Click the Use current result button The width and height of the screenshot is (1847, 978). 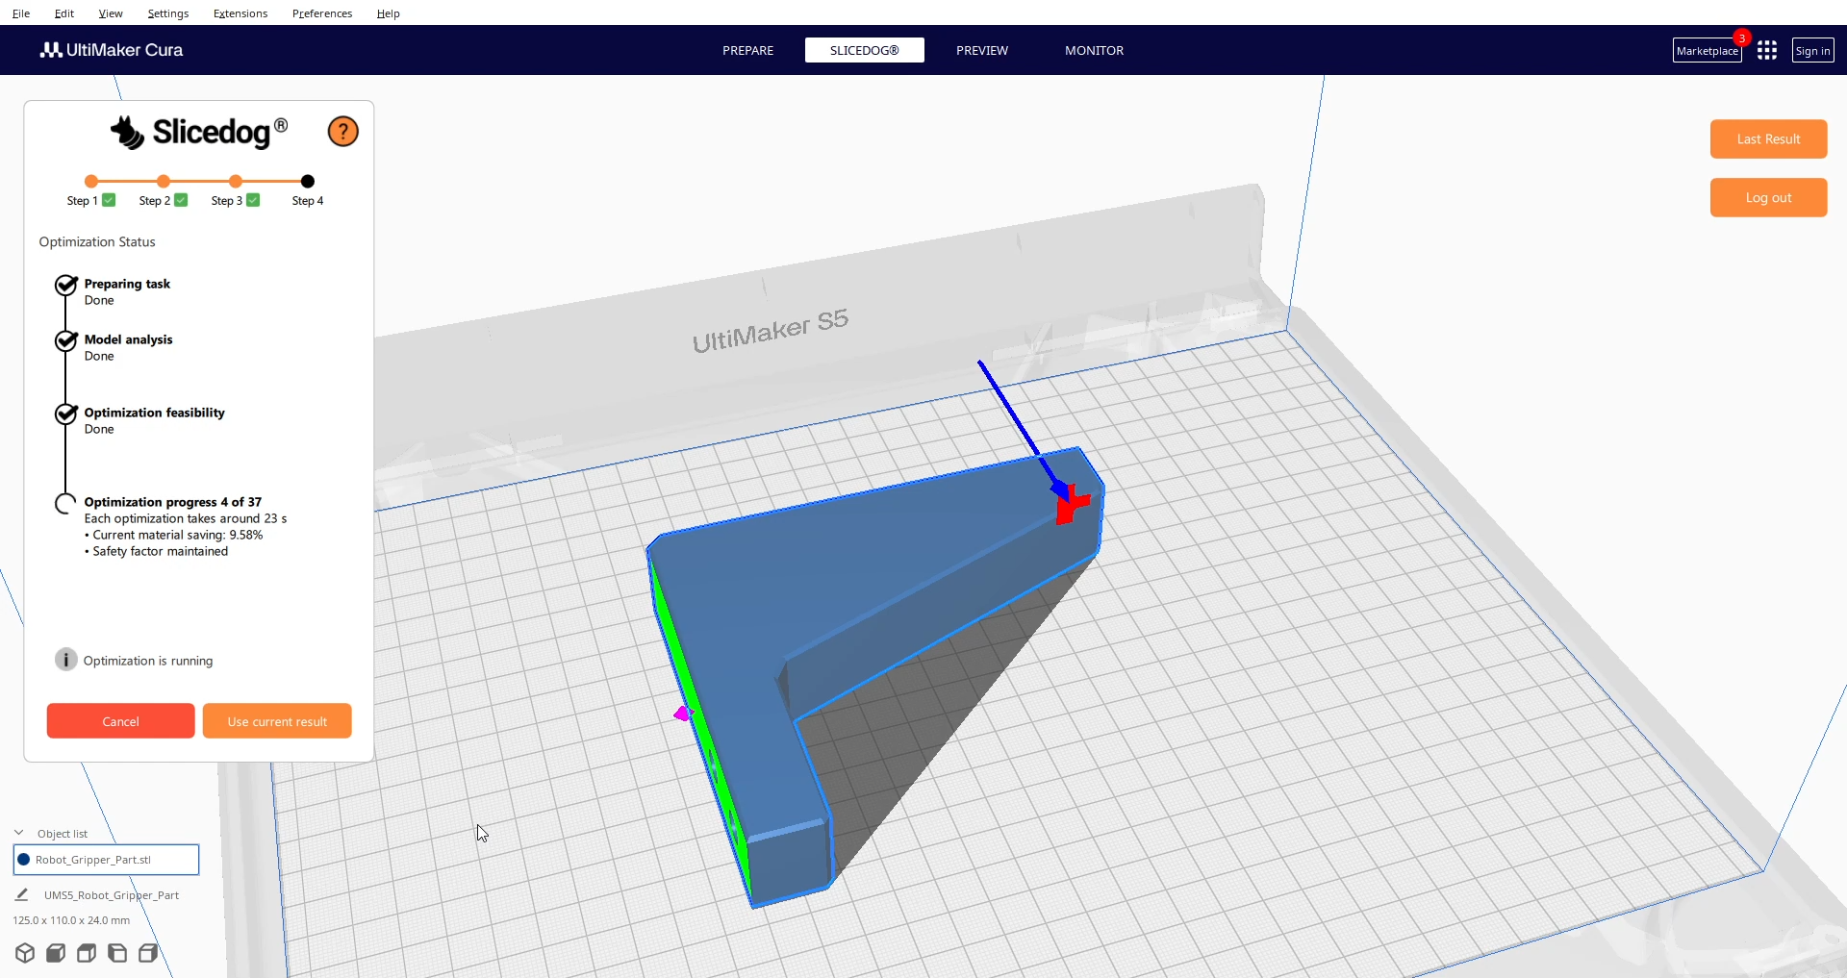tap(277, 721)
